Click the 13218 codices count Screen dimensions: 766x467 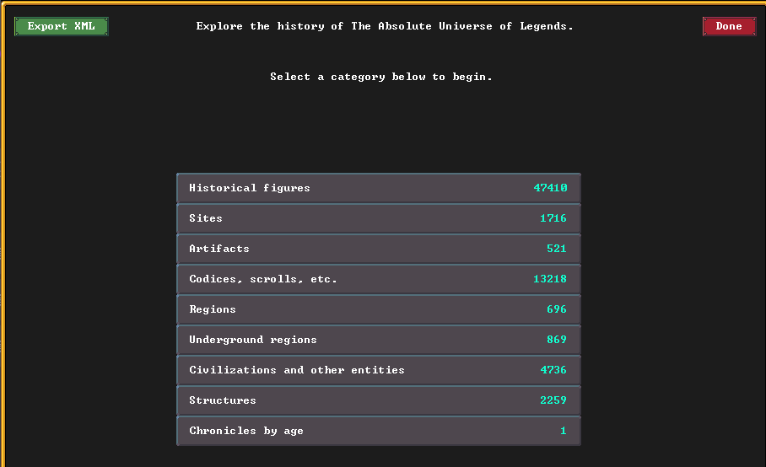tap(550, 279)
